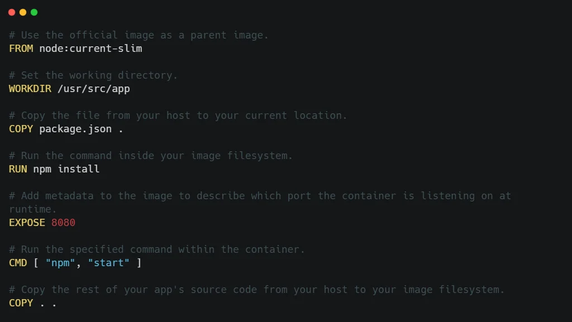
Task: Click the FROM keyword
Action: 21,49
